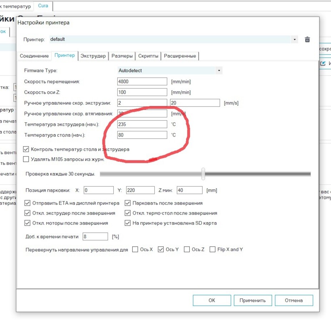Click the extruder temperature field 235
This screenshot has height=324, width=331.
(x=142, y=124)
